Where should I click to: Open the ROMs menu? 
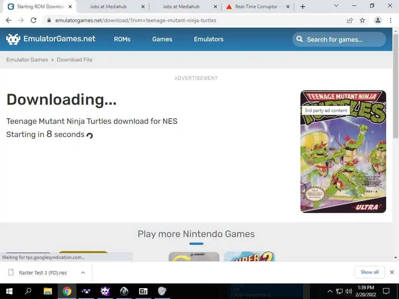click(122, 39)
